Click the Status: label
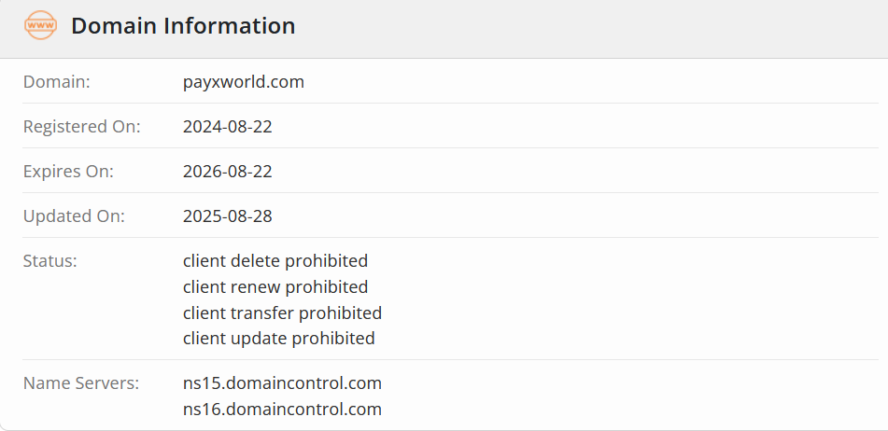This screenshot has width=888, height=431. pyautogui.click(x=50, y=261)
